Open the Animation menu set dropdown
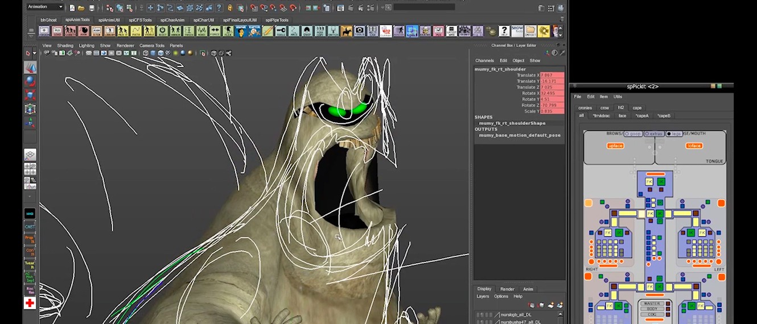 [x=45, y=7]
